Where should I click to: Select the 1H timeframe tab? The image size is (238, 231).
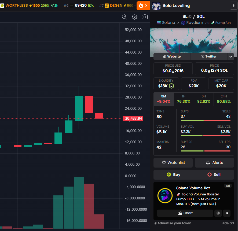(184, 99)
